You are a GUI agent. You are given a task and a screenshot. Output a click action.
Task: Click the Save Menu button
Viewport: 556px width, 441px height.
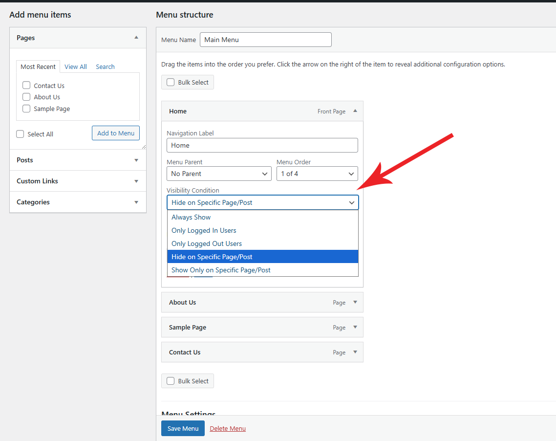point(183,428)
